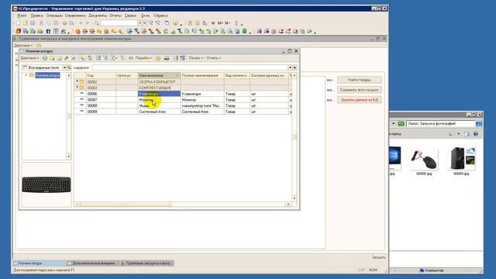
Task: Open Действия menu of the group photo loading form
Action: (x=23, y=46)
